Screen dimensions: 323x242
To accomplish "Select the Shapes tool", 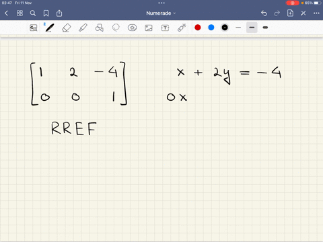I will coord(100,28).
